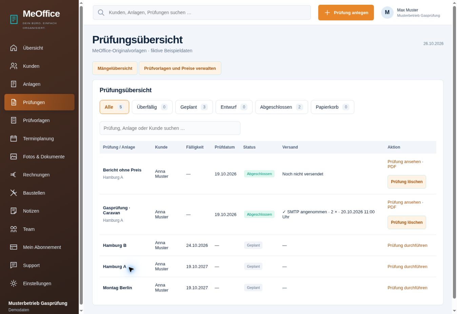This screenshot has height=314, width=457.
Task: Click the Terminplanung calendar icon
Action: coord(14,139)
